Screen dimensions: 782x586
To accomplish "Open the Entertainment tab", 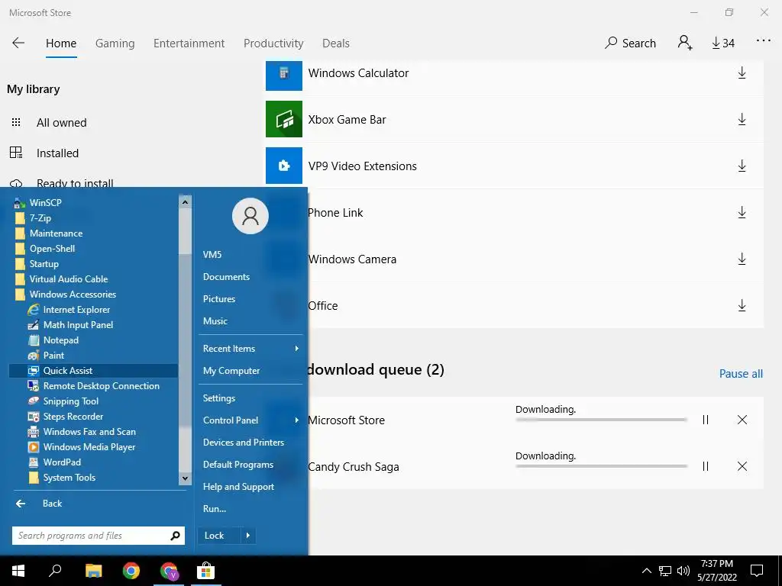I will click(189, 43).
